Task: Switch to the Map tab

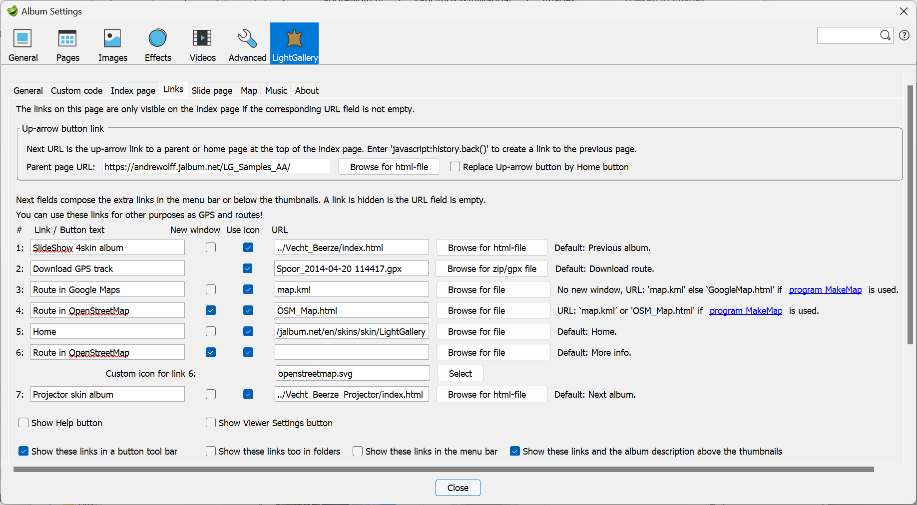Action: pyautogui.click(x=249, y=90)
